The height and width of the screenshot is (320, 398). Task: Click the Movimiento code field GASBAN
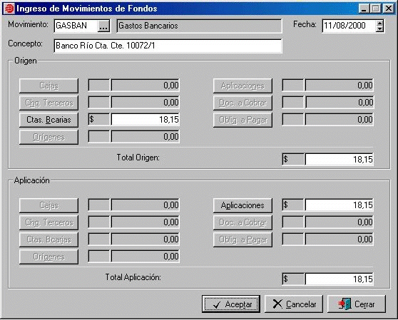pos(76,26)
